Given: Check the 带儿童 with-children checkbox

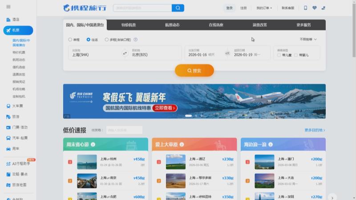Looking at the screenshot, I should (x=279, y=55).
